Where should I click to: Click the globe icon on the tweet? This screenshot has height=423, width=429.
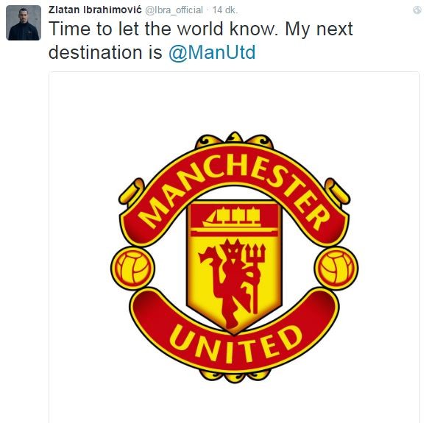(417, 10)
